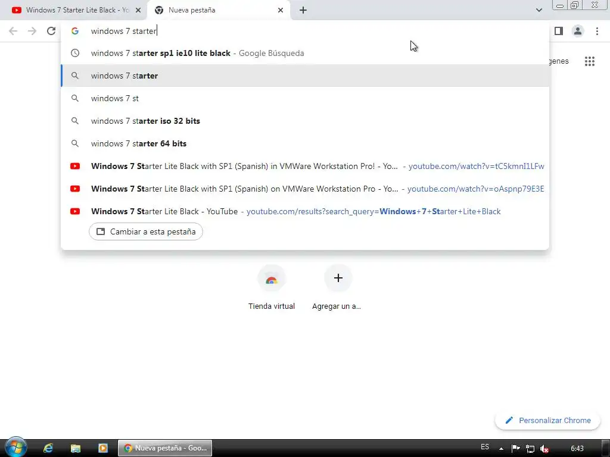Show hidden tray icons arrow
The width and height of the screenshot is (610, 457).
coord(501,449)
